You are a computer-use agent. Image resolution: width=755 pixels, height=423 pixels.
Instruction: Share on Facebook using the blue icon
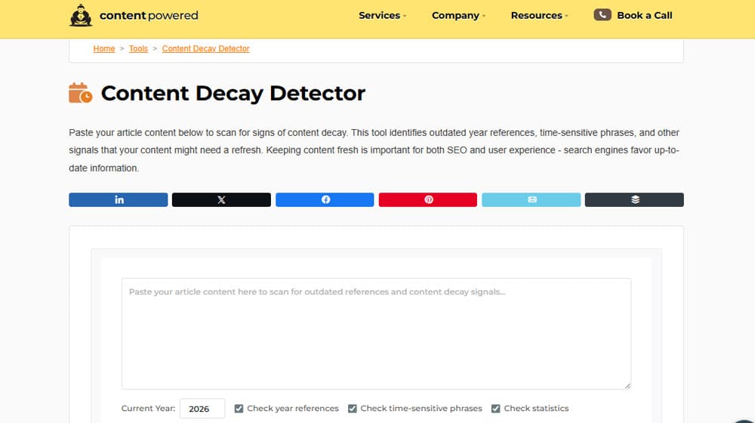[325, 199]
